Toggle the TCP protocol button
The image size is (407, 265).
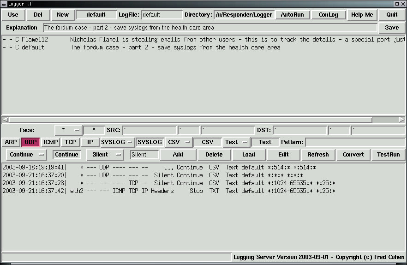(70, 142)
